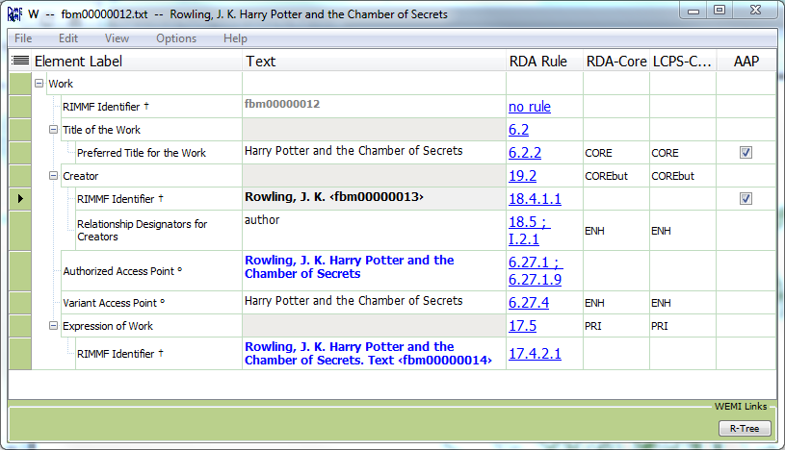Click COREbut in LCPS column for Creator
Viewport: 785px width, 450px height.
pyautogui.click(x=673, y=176)
